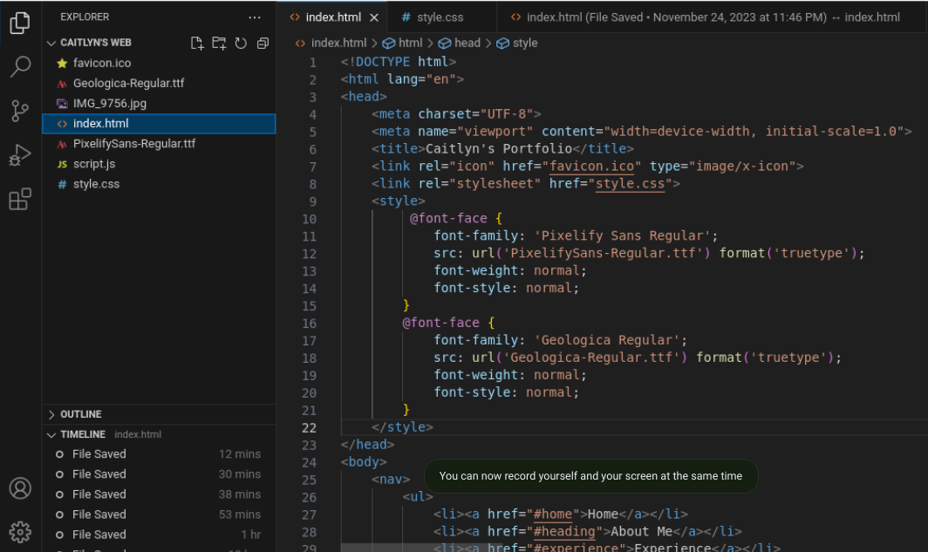Open Explorer more actions ellipsis menu
Viewport: 928px width, 552px height.
[255, 17]
